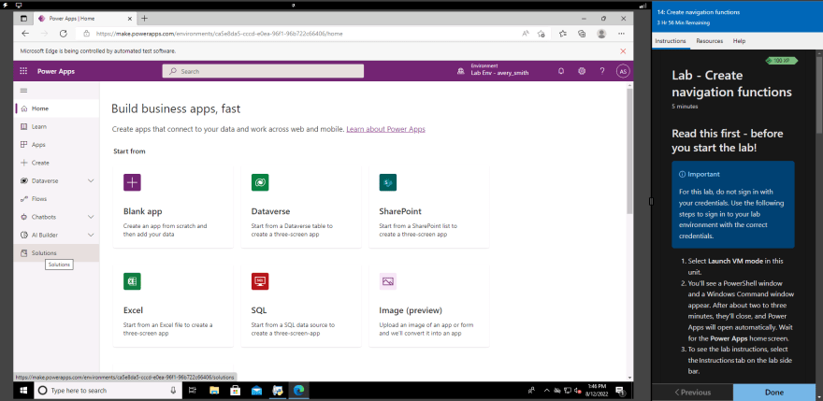Open the Edge collections icon
Screen dimensions: 823x401
coord(582,33)
